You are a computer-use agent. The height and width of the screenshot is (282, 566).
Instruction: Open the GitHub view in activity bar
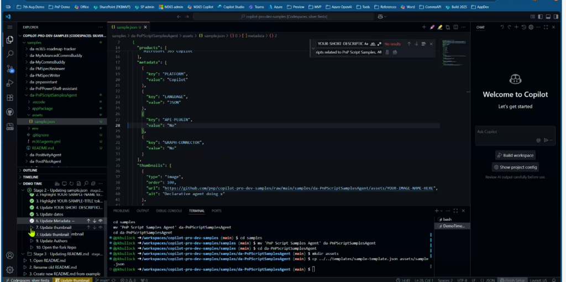click(10, 112)
